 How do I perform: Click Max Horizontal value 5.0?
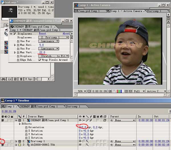tap(42, 45)
